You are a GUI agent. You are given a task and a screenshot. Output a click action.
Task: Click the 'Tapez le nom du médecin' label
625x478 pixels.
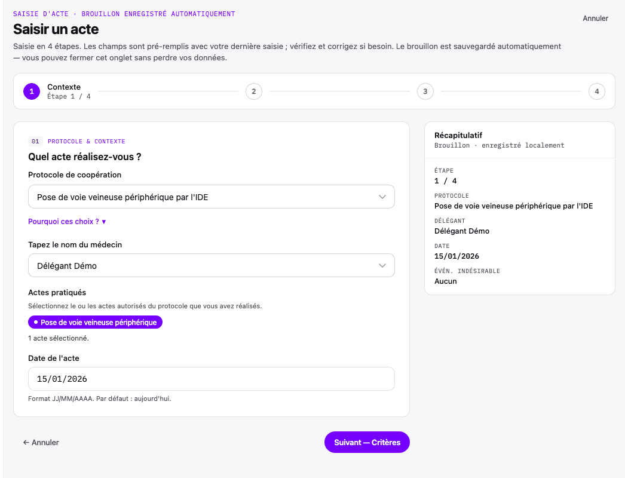pyautogui.click(x=75, y=244)
